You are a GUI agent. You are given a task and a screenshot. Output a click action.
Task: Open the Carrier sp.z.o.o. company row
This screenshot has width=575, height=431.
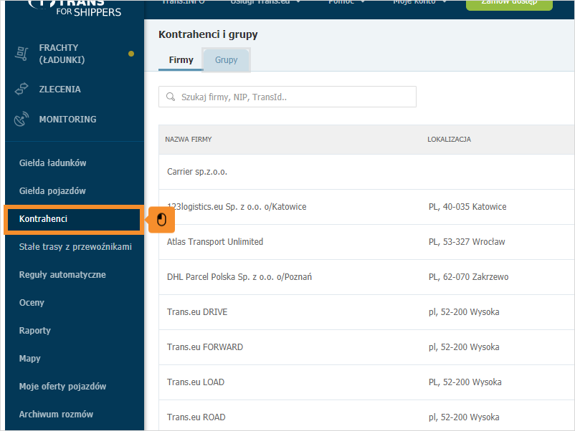tap(366, 172)
